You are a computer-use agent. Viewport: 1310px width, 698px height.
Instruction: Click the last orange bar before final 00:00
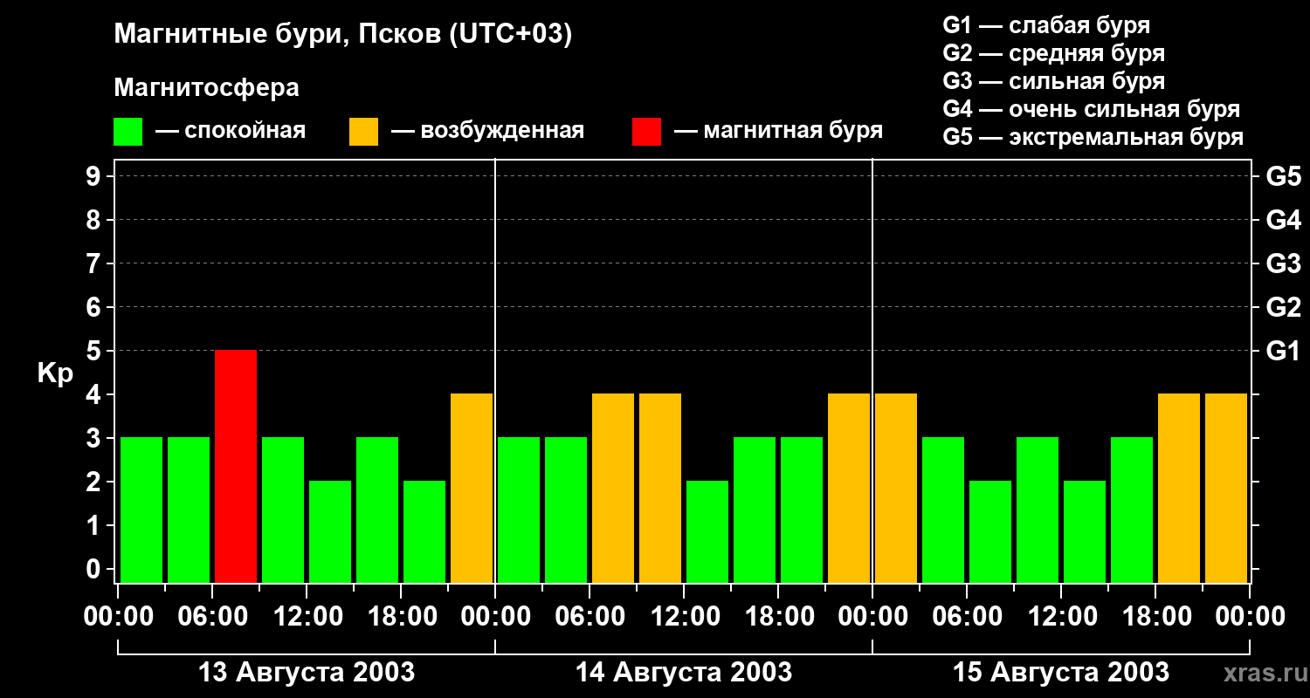point(1226,488)
